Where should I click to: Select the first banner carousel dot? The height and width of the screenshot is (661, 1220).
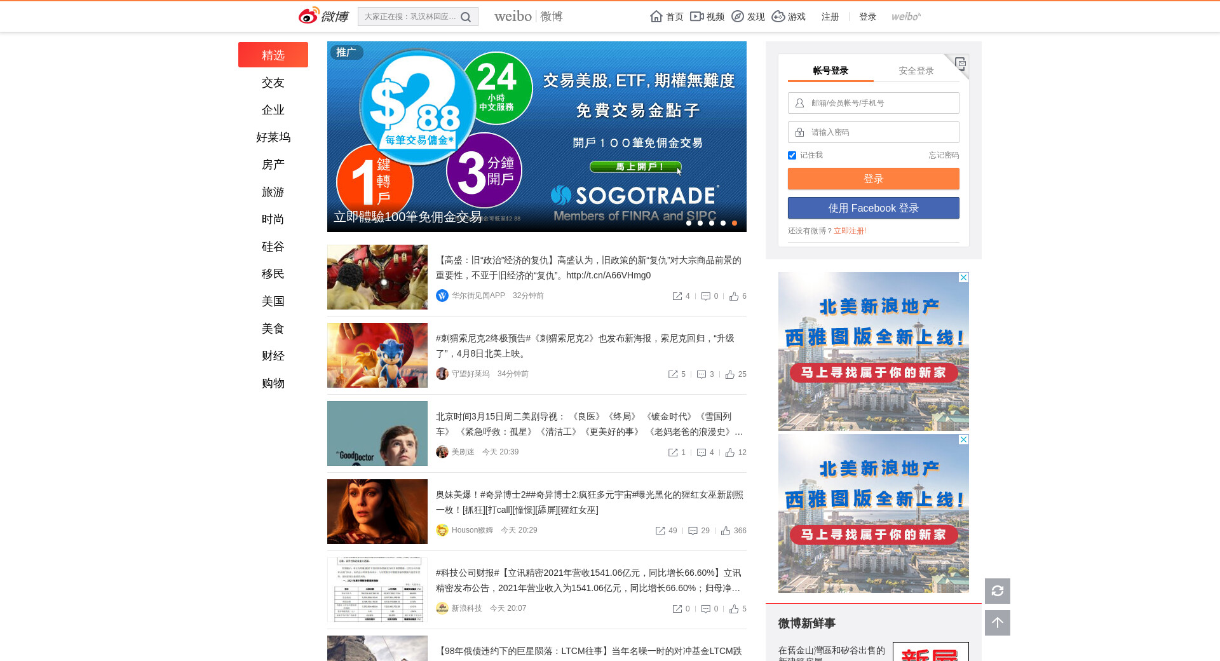click(689, 223)
